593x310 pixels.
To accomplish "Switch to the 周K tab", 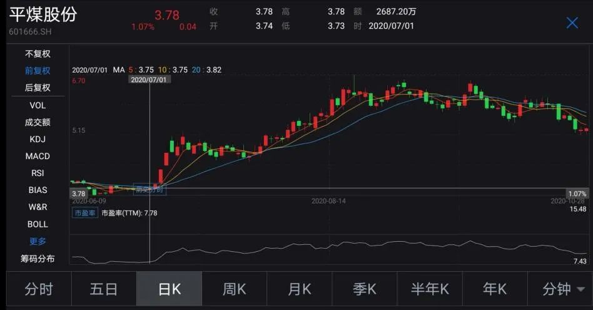I will click(x=234, y=289).
